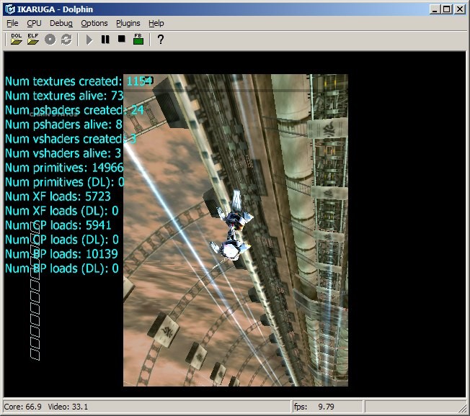470x416 pixels.
Task: Click the window resize grip corner
Action: click(462, 408)
